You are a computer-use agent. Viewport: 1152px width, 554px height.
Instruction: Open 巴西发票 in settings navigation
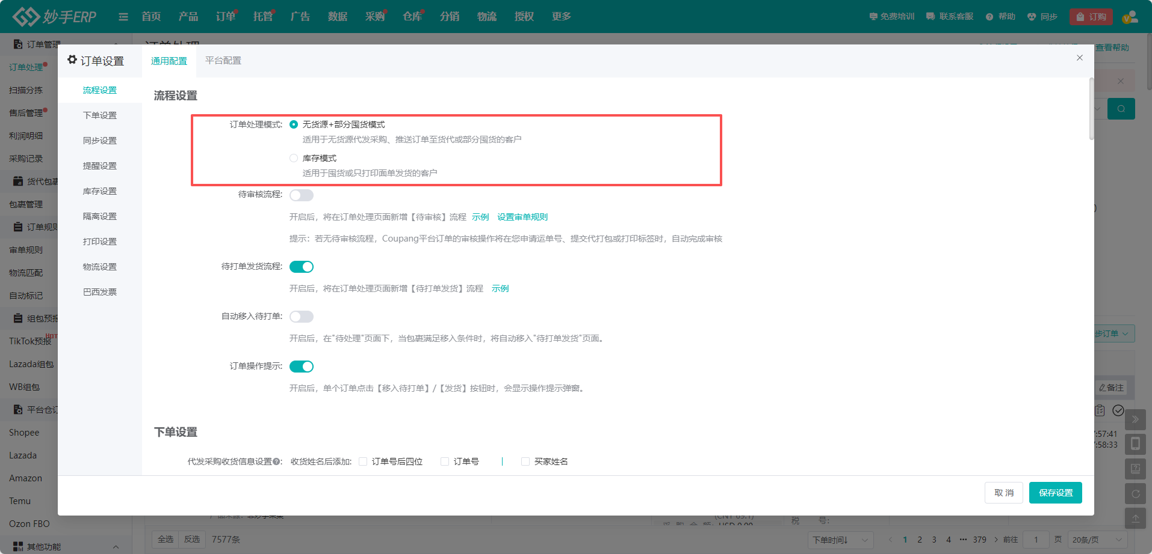pyautogui.click(x=100, y=292)
